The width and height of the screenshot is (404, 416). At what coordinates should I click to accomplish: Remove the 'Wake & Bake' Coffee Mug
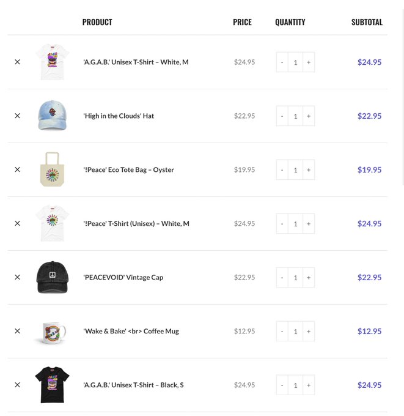17,331
